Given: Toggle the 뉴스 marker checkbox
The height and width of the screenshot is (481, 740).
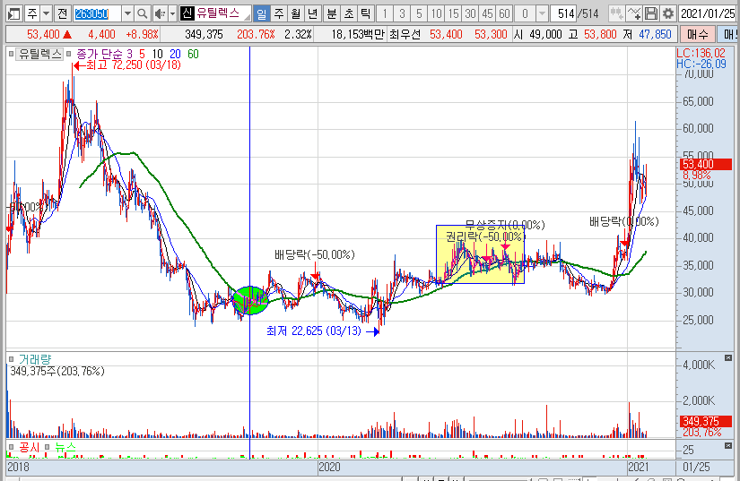Looking at the screenshot, I should (x=48, y=446).
